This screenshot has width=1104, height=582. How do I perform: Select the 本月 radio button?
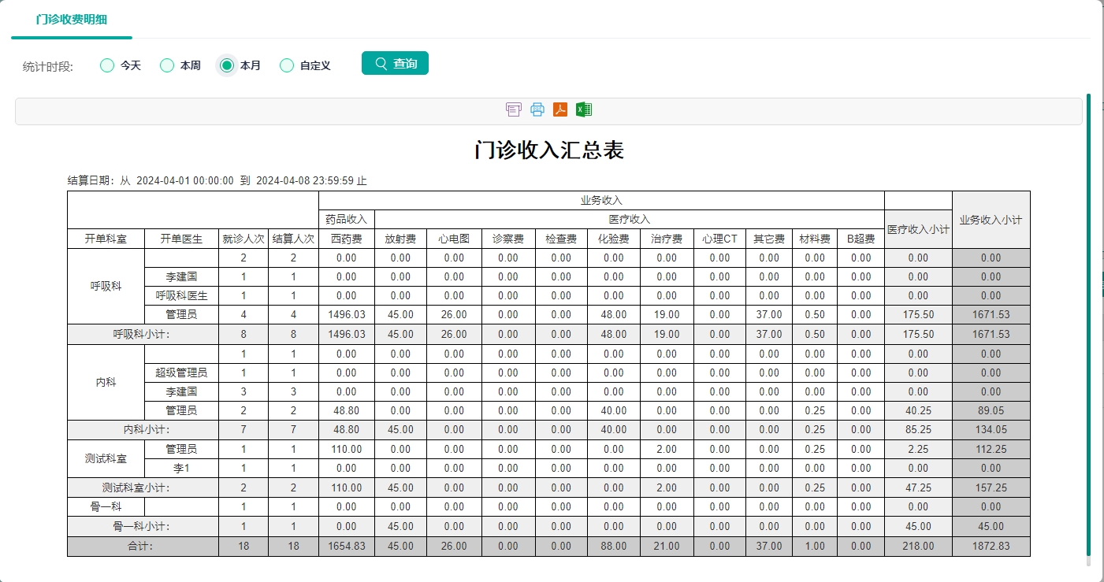coord(225,65)
